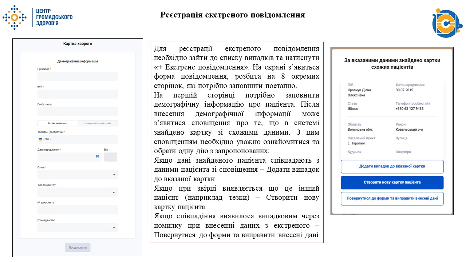Image resolution: width=466 pixels, height=262 pixels.
Task: Click the Продовжити button
Action: [77, 247]
